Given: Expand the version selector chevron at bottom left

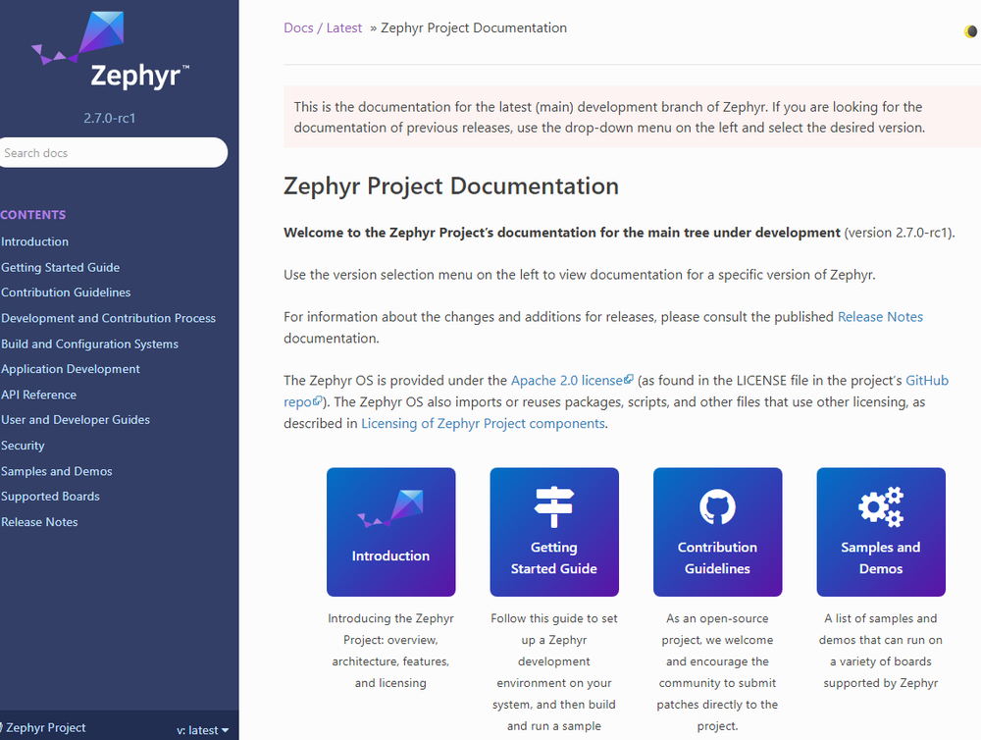Looking at the screenshot, I should 228,730.
